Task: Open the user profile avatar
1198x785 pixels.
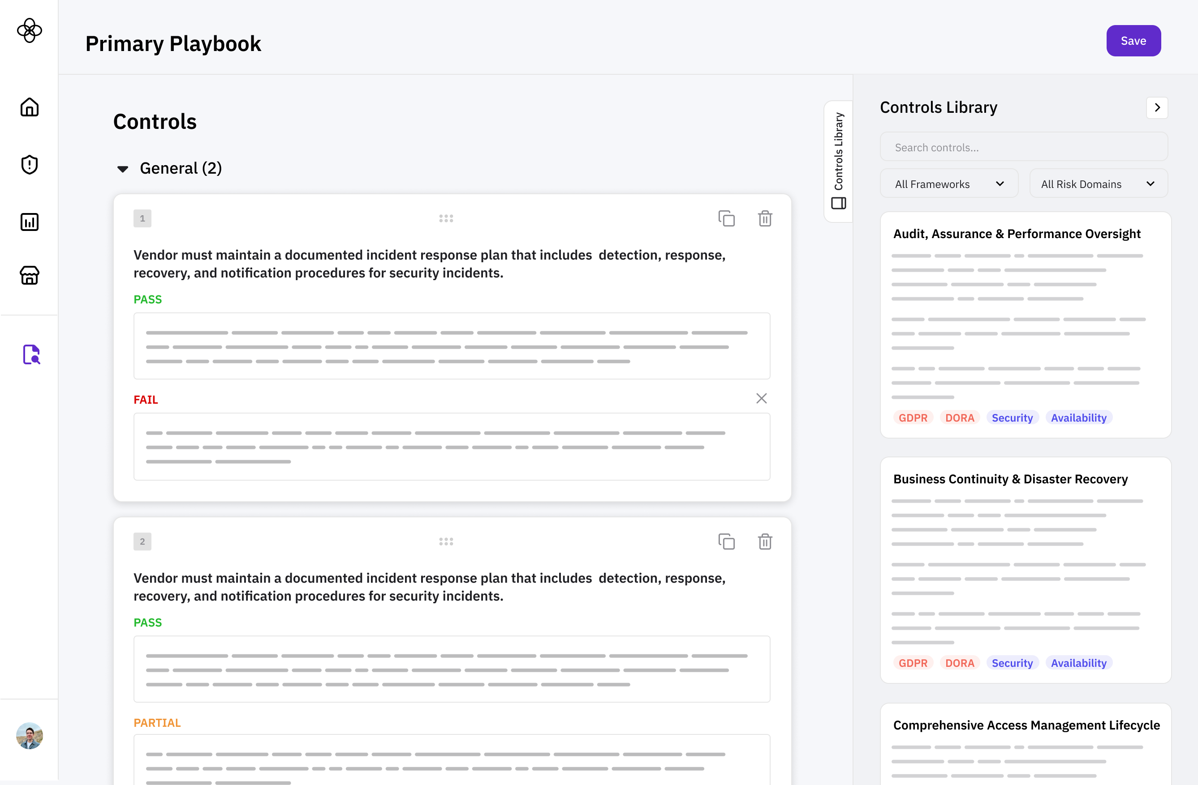Action: click(29, 736)
